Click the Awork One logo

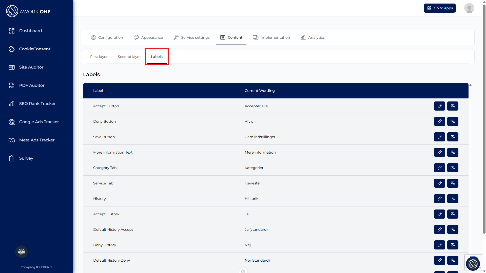(x=28, y=11)
